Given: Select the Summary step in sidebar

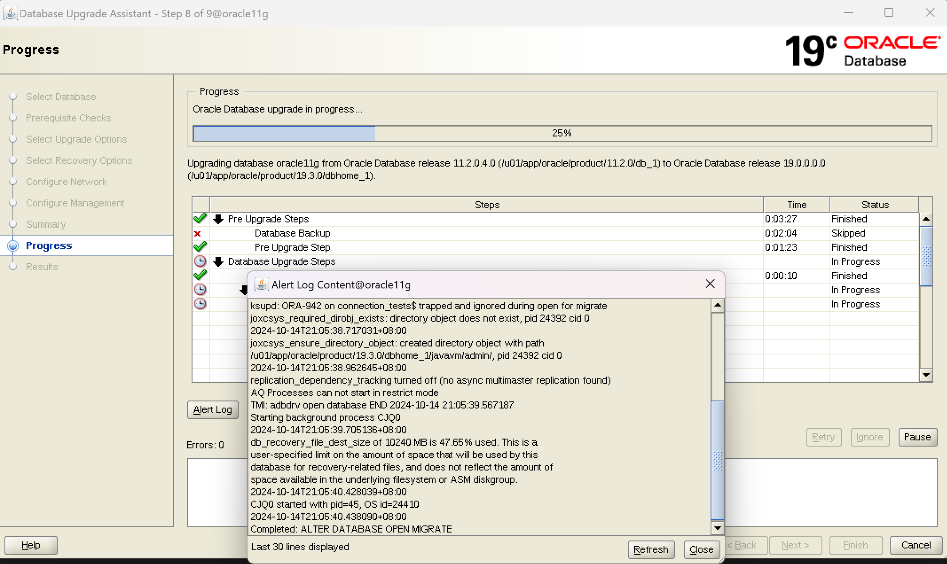Looking at the screenshot, I should [46, 224].
